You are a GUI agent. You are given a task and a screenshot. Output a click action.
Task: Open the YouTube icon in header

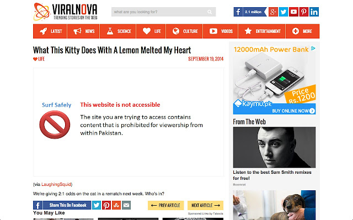[x=293, y=12]
